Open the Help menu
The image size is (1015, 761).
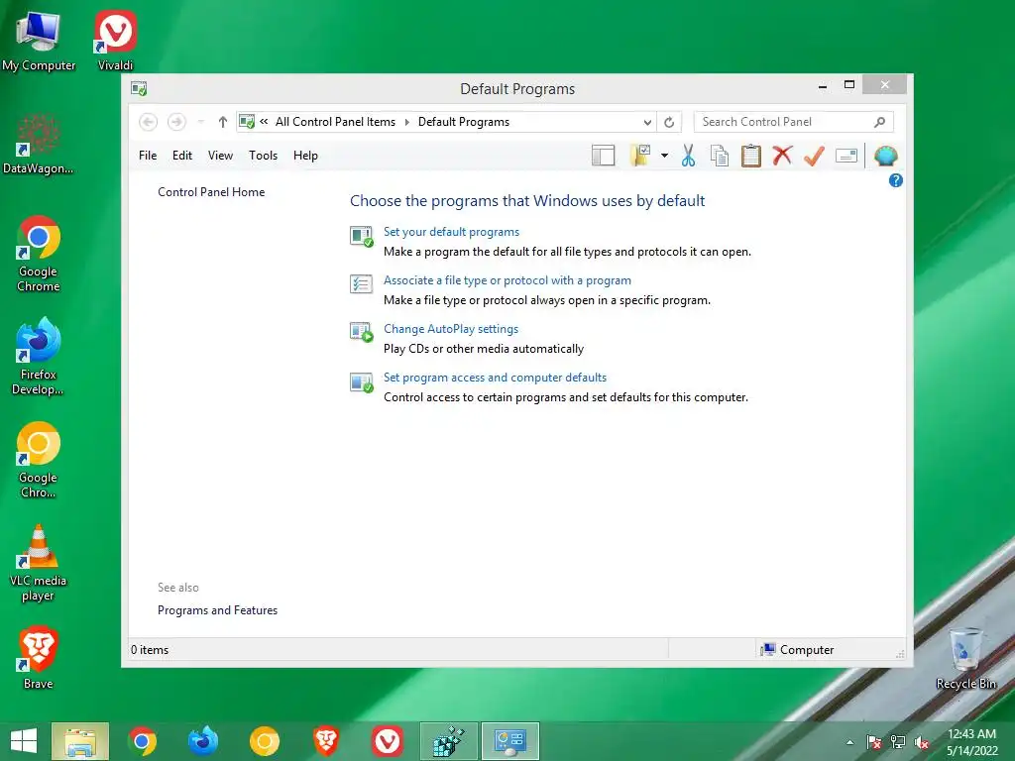[305, 156]
